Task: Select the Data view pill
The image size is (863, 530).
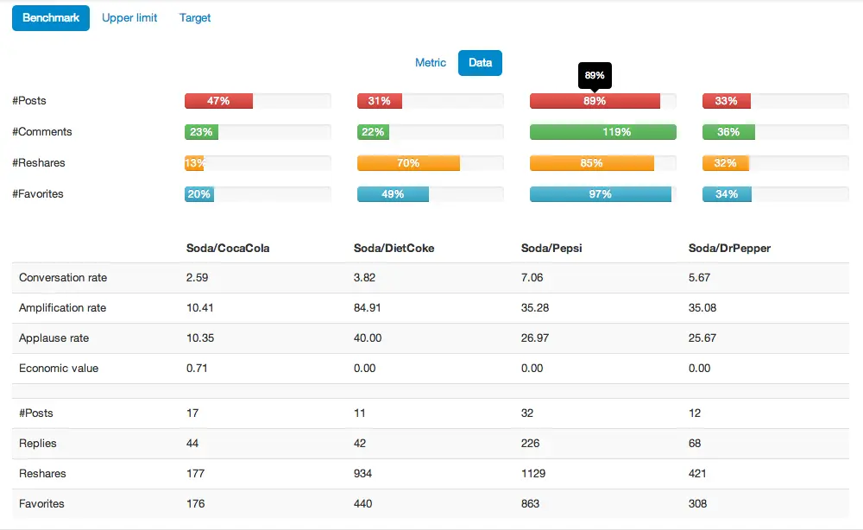Action: [480, 63]
